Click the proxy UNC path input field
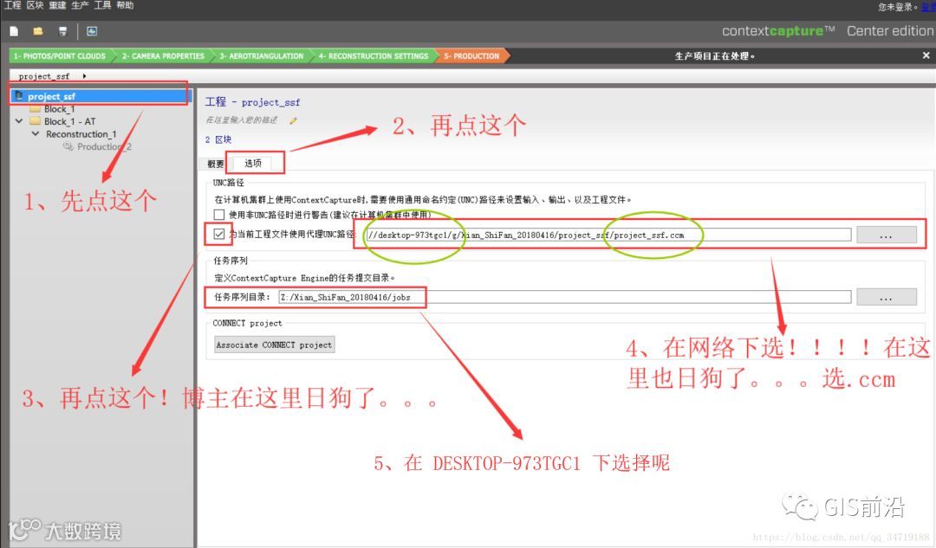Screen dimensions: 936x548 click(x=608, y=235)
